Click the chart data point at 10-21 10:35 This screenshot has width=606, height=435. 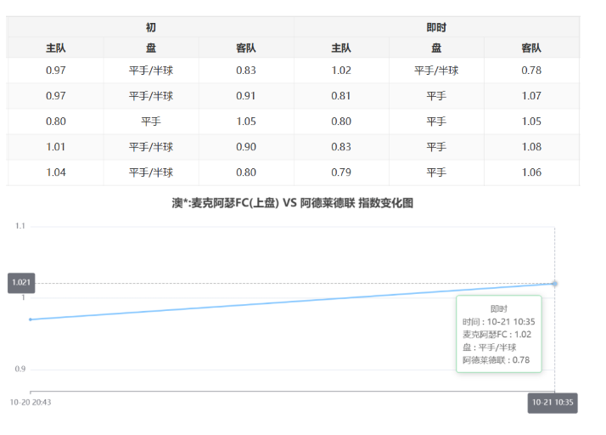pos(554,283)
